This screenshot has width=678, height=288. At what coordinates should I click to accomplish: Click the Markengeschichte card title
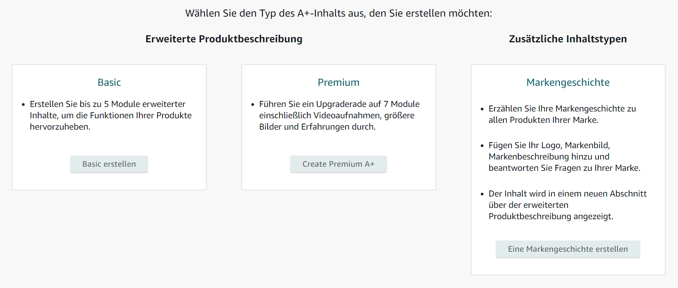[568, 82]
